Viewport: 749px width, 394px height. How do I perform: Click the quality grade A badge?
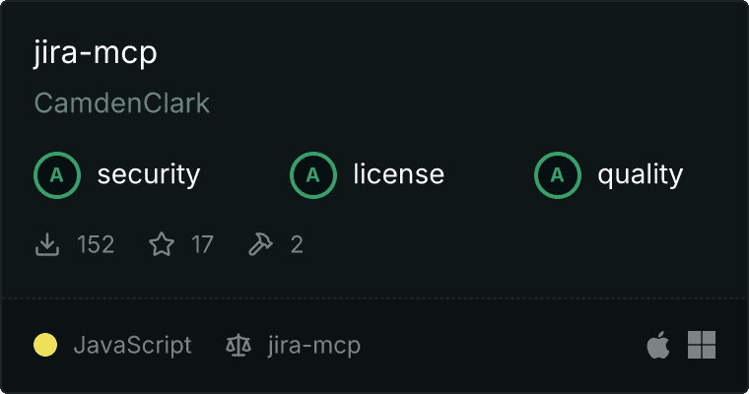[x=558, y=175]
